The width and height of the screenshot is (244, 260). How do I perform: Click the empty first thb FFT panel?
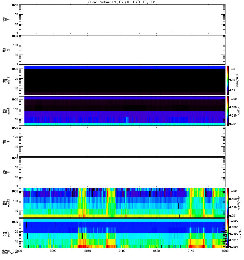[122, 19]
